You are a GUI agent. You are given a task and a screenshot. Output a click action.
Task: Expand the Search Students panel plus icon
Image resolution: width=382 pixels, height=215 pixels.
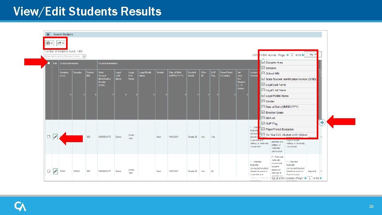[48, 34]
